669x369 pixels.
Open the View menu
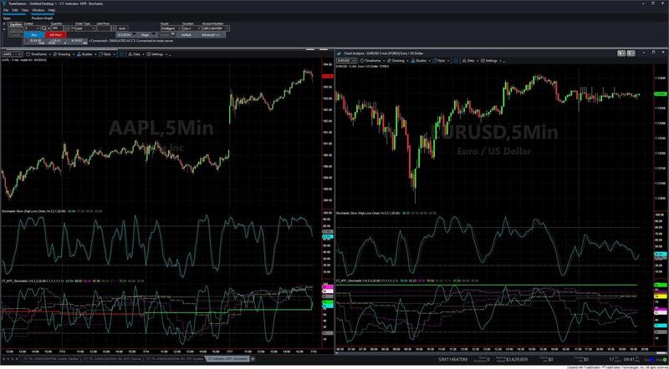coord(25,10)
